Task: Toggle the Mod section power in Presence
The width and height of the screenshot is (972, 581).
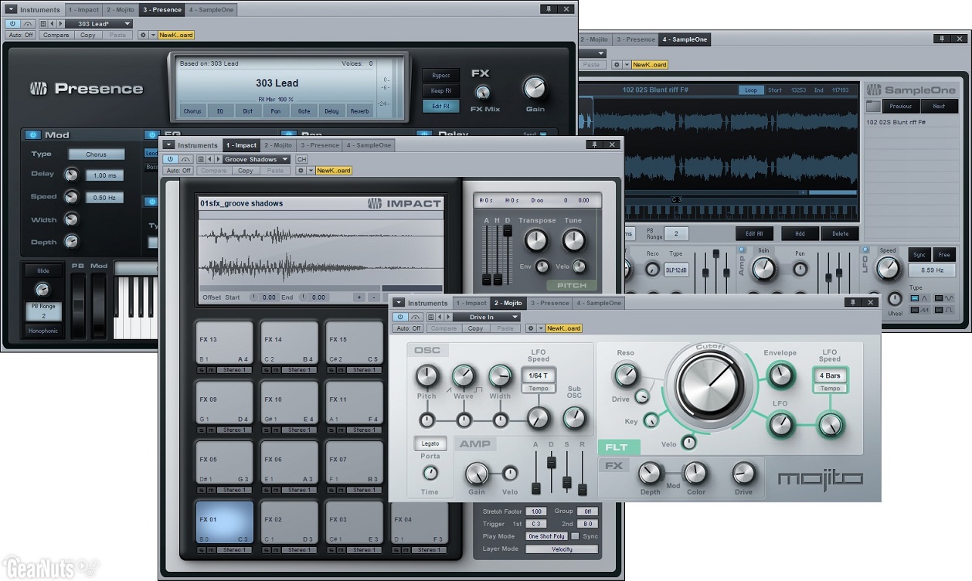Action: pyautogui.click(x=32, y=135)
